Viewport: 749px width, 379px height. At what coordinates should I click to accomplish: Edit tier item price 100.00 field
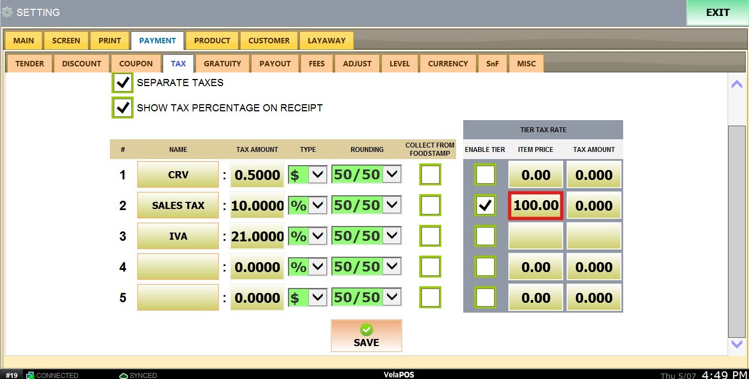tap(536, 206)
